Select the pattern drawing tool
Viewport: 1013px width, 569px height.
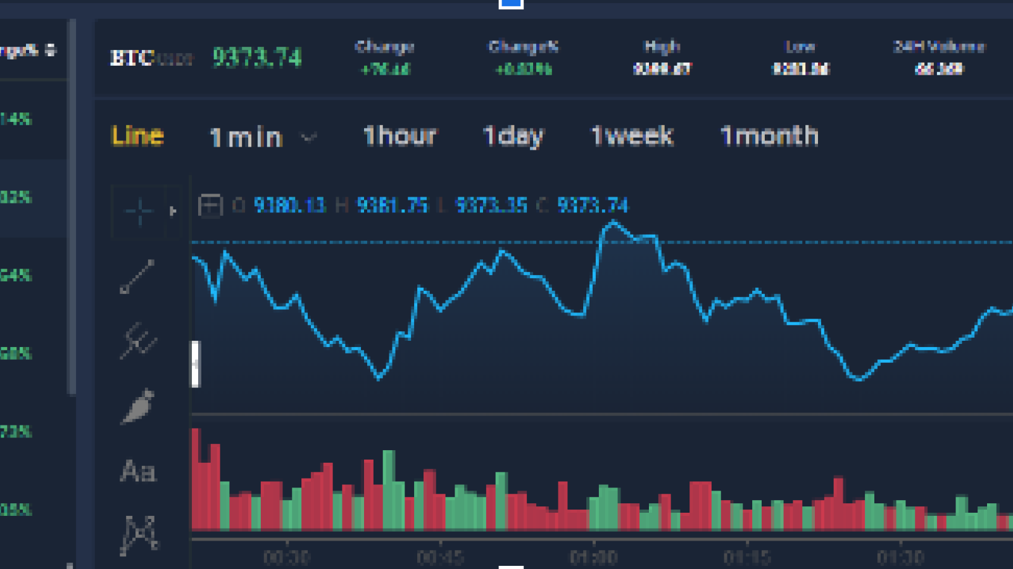click(139, 536)
